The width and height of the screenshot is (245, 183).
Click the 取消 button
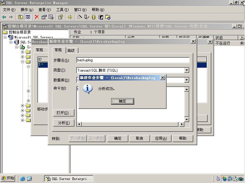tap(139, 138)
